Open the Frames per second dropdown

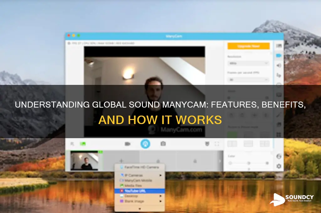tap(248, 80)
